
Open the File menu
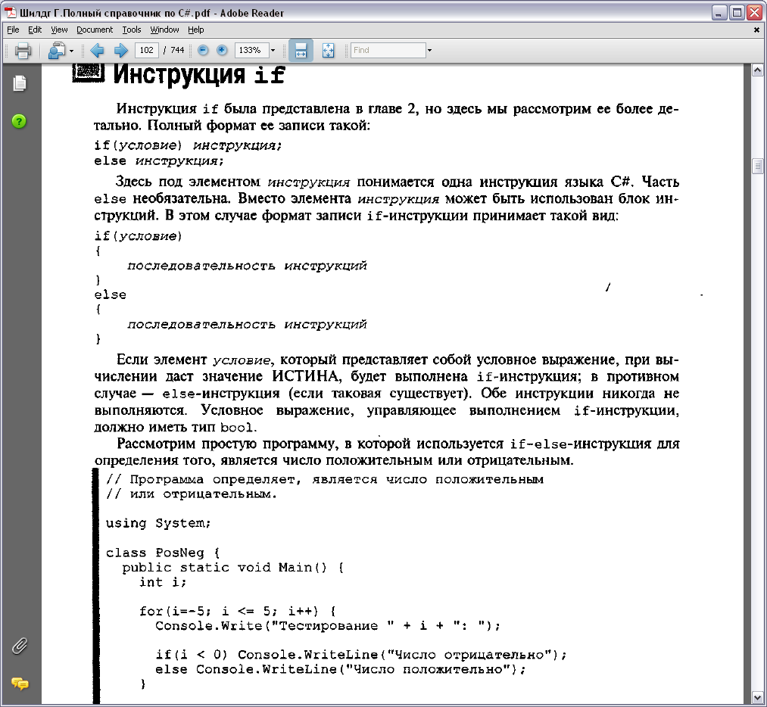click(x=13, y=30)
